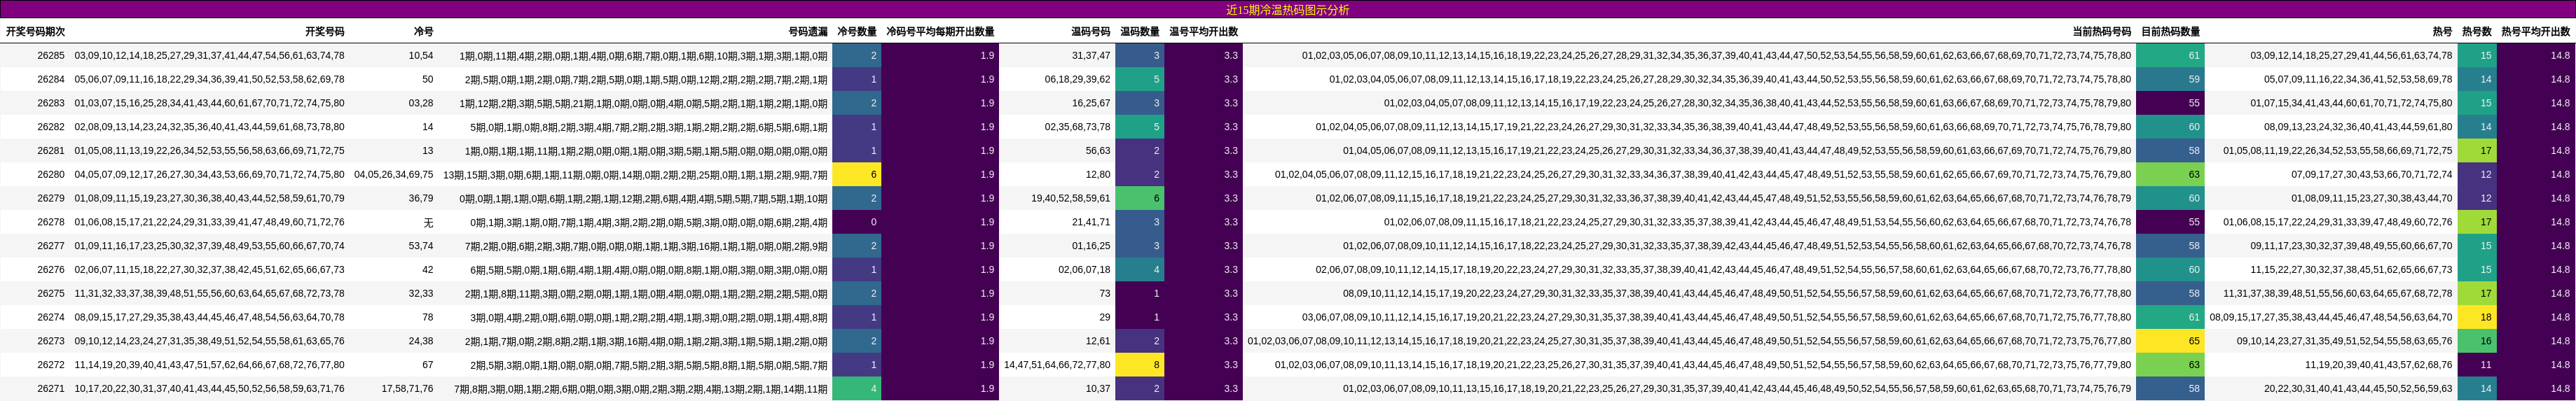Click the title '近15期冷温热码图示分析'
This screenshot has height=401, width=2576.
click(x=1287, y=10)
